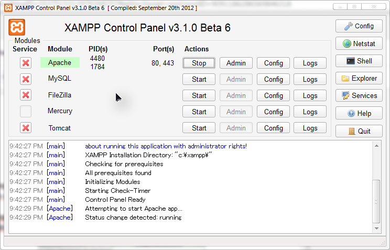Click log line 'All prerequisites found'
Screen dimensions: 390x250
point(118,173)
